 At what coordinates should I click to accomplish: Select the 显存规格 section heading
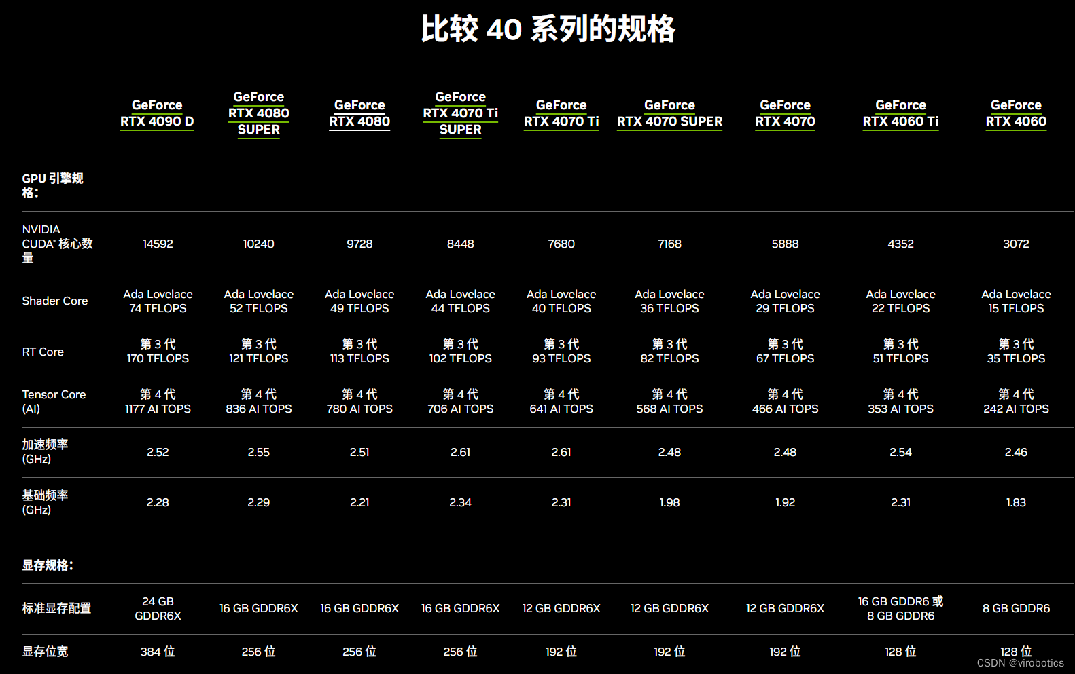48,565
